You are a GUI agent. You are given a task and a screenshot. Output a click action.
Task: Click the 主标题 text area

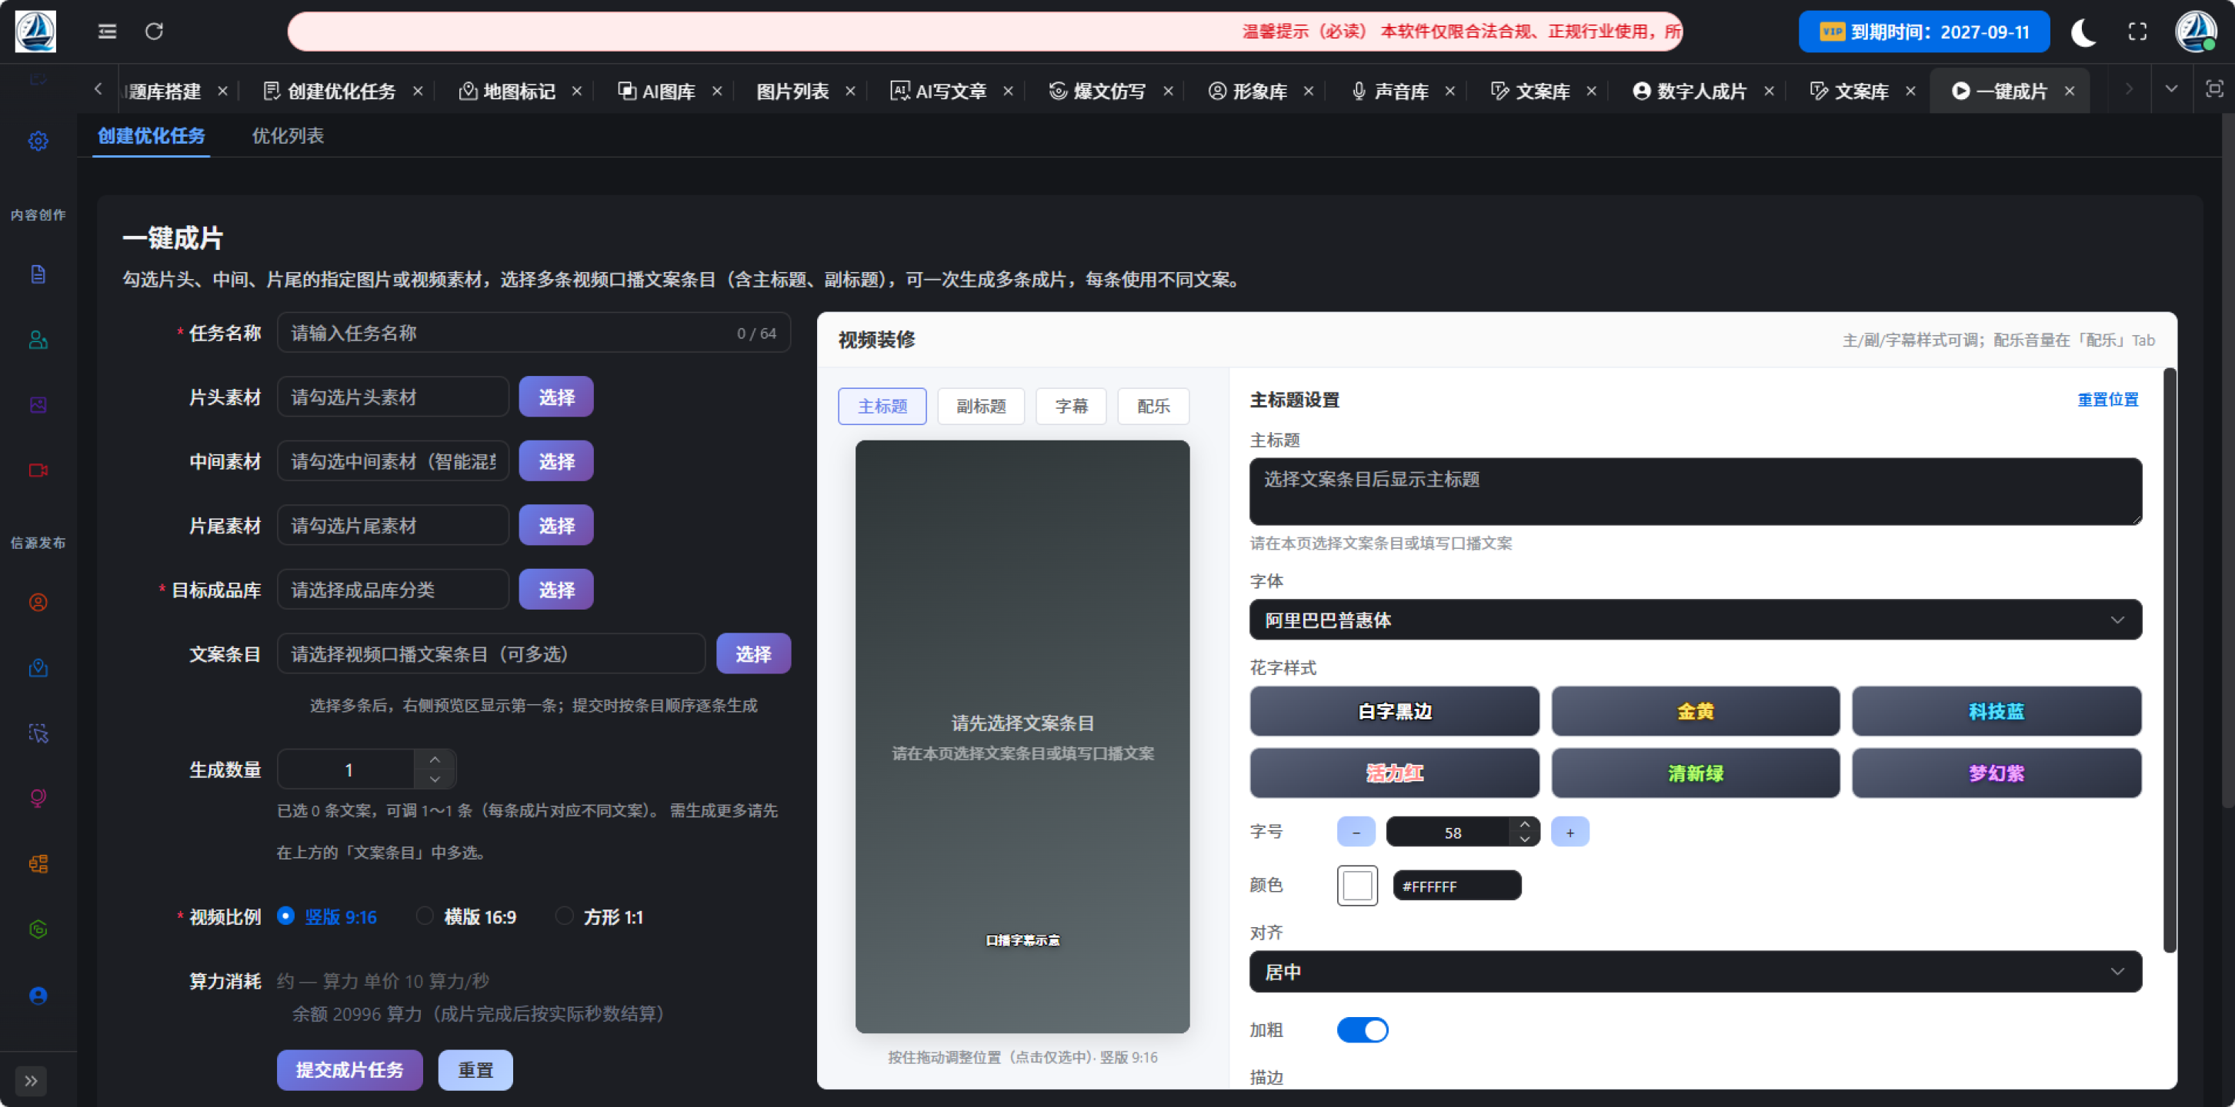(1694, 491)
